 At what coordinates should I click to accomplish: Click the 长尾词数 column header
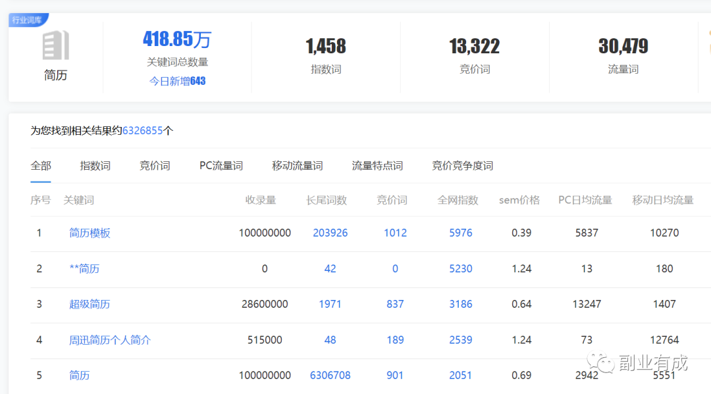327,200
